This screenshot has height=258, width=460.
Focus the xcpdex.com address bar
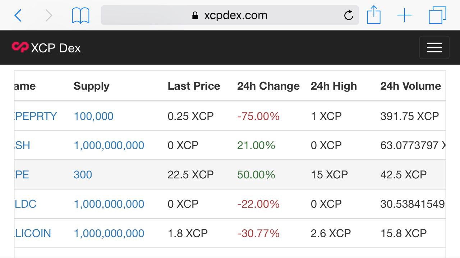tap(230, 15)
